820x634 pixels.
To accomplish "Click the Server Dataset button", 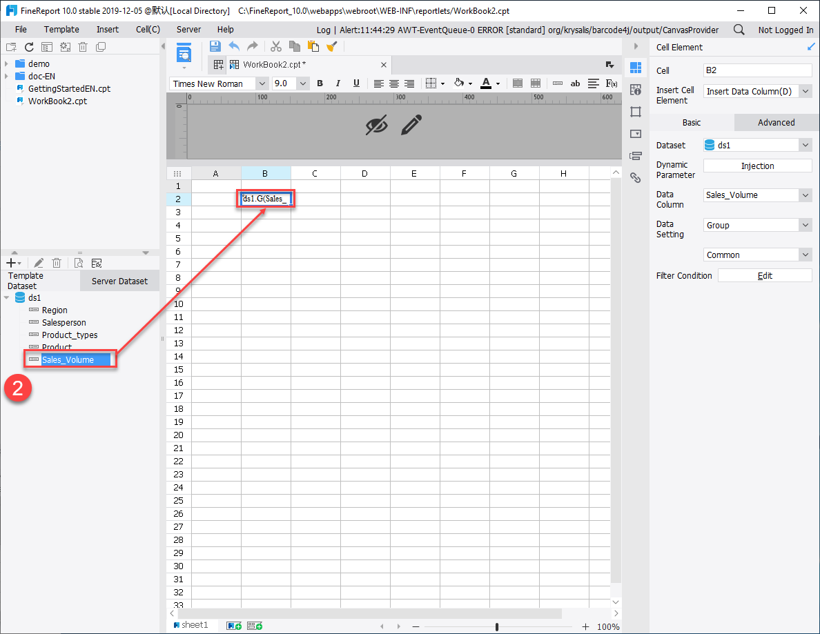I will coord(119,281).
